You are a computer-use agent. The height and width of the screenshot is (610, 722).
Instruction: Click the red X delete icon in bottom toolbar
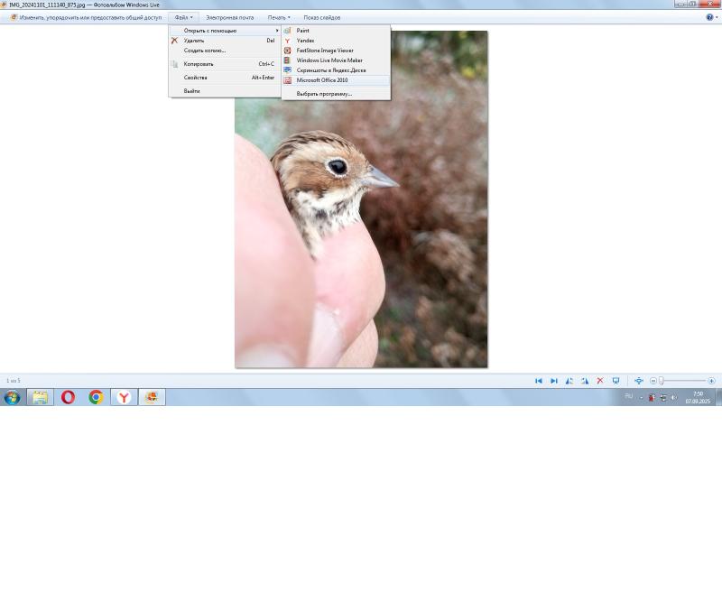point(600,381)
